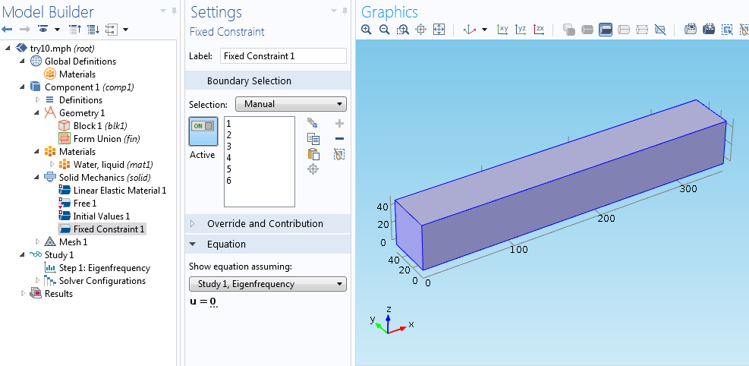Switch to the YZ view
This screenshot has width=749, height=366.
(x=521, y=30)
